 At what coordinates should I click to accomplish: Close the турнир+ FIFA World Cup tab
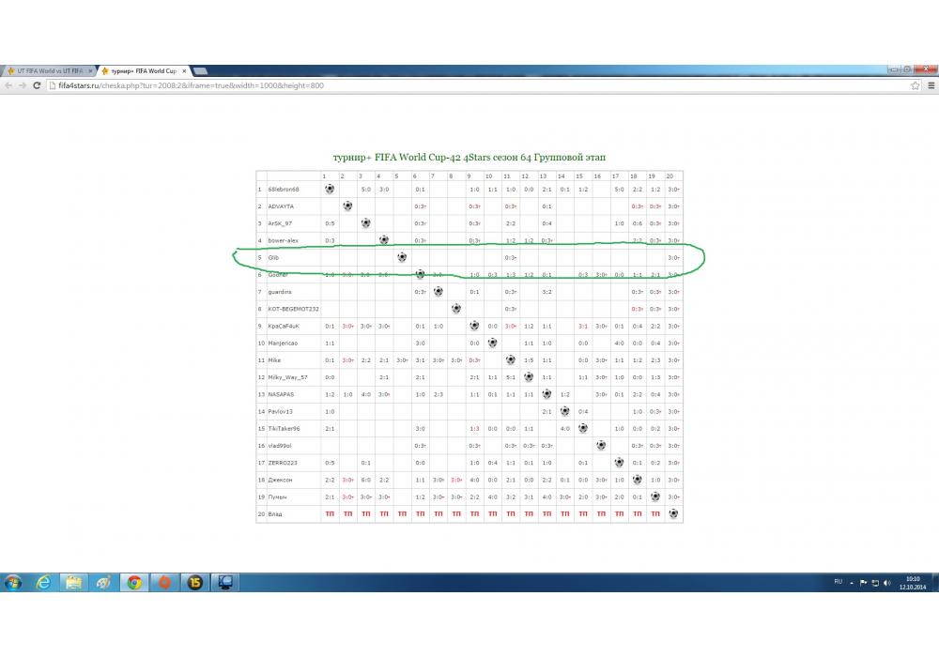(x=184, y=71)
